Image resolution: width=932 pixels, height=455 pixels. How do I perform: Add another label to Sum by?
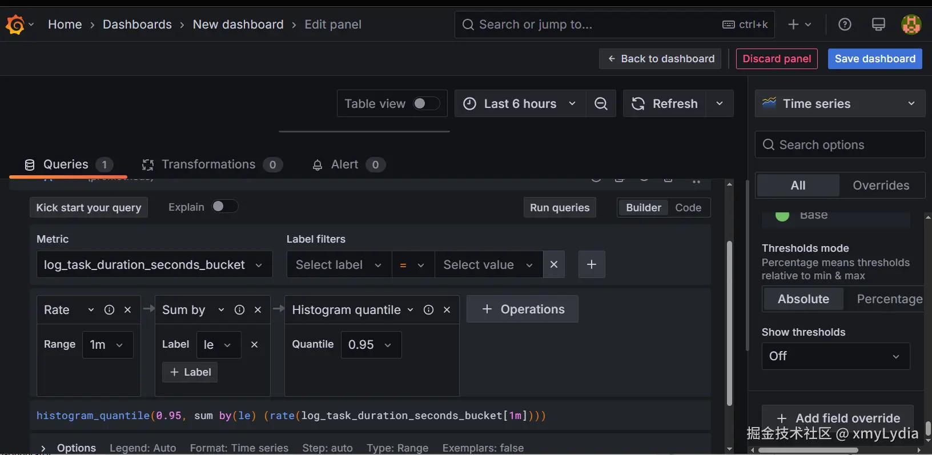(x=190, y=372)
